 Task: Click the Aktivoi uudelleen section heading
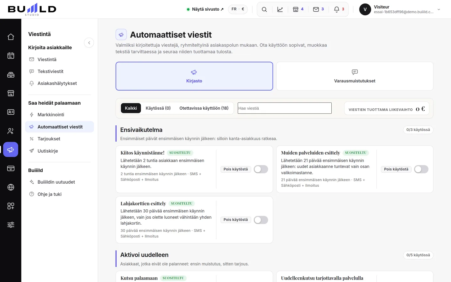[144, 255]
